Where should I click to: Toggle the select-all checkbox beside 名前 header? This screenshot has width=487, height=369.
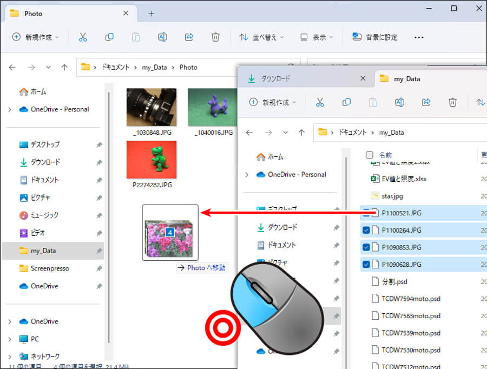click(x=370, y=155)
